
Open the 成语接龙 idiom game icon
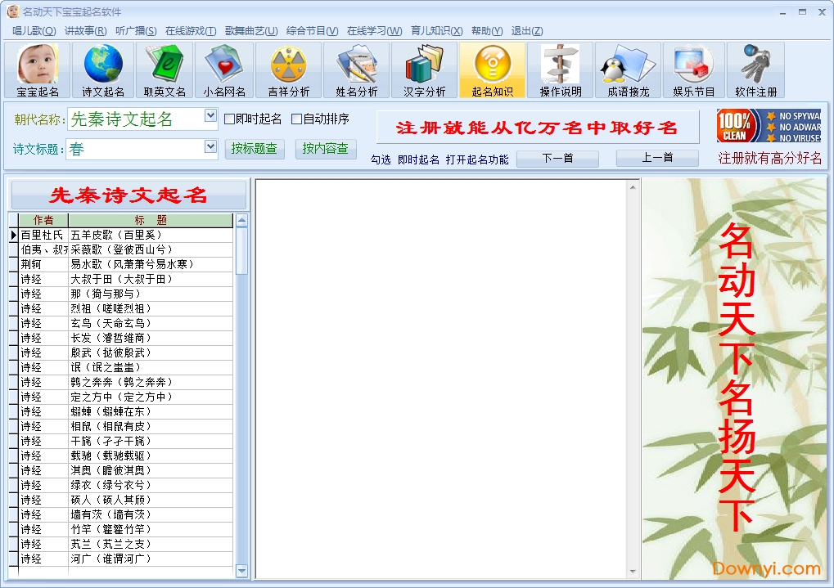click(628, 70)
